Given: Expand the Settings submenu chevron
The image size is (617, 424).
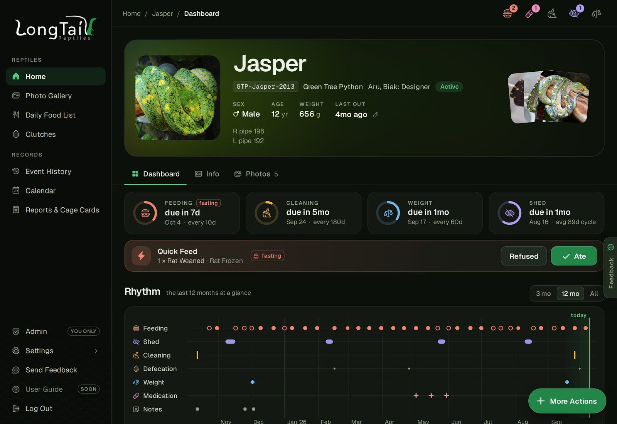Looking at the screenshot, I should point(96,351).
